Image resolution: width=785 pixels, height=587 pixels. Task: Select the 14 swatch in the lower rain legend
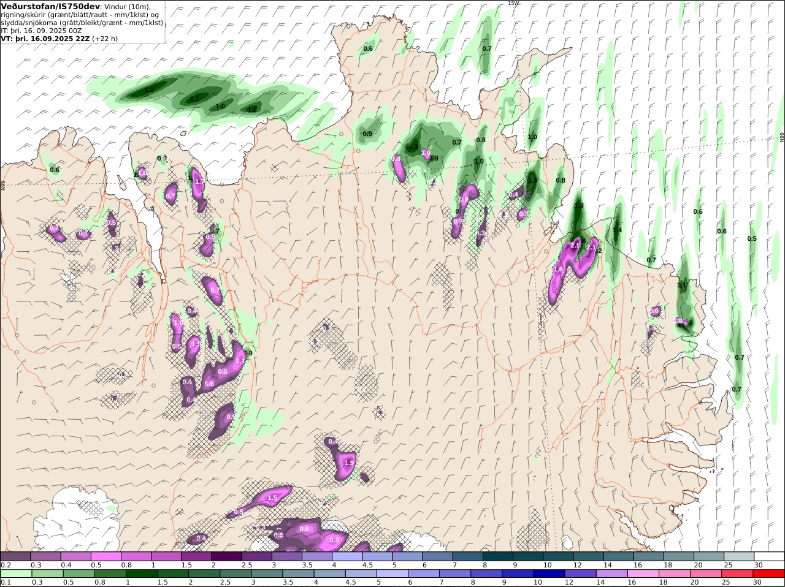(x=612, y=574)
